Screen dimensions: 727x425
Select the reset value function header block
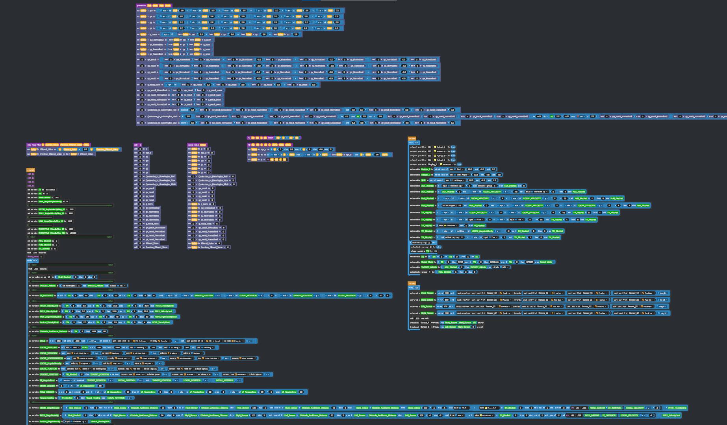(x=193, y=145)
